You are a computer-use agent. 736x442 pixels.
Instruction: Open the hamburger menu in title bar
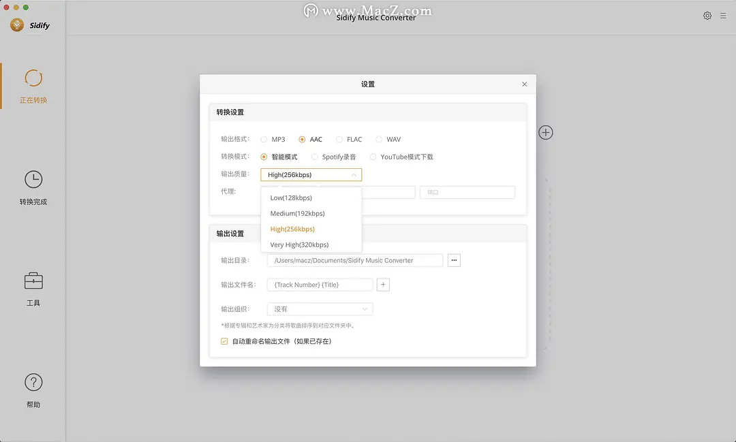coord(723,16)
